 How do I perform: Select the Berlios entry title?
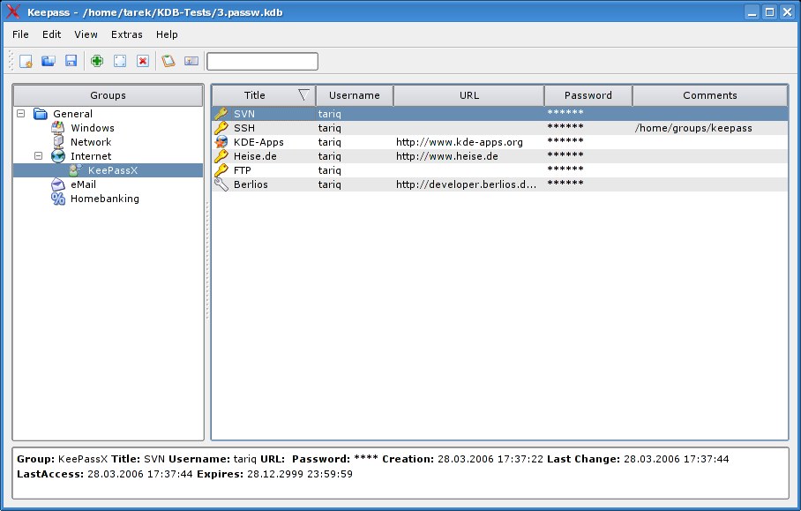click(251, 184)
